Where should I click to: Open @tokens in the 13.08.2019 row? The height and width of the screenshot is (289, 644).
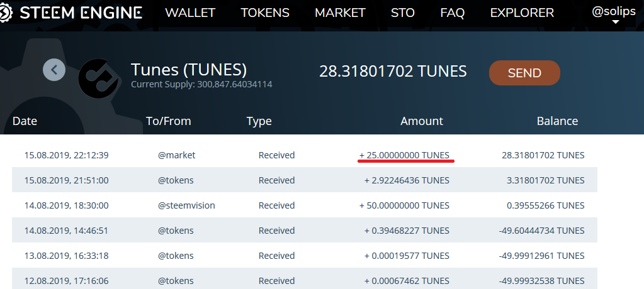tap(176, 255)
